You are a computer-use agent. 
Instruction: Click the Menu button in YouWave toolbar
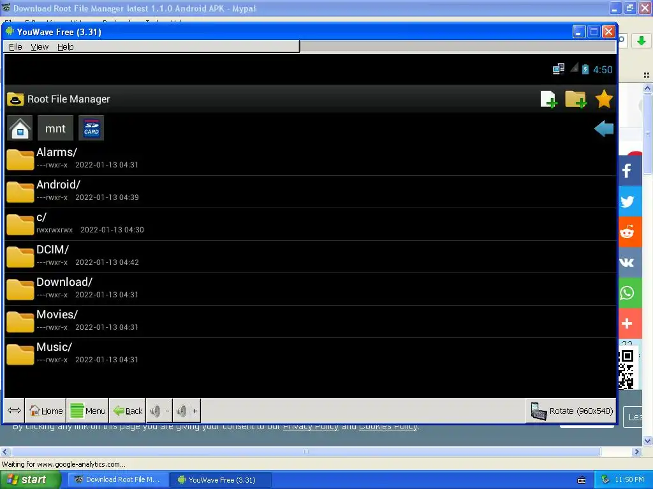click(x=88, y=411)
